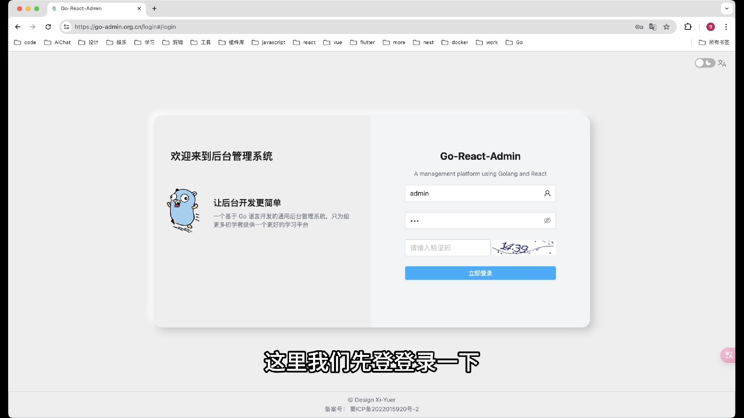
Task: Go forward in browser history
Action: pyautogui.click(x=33, y=27)
